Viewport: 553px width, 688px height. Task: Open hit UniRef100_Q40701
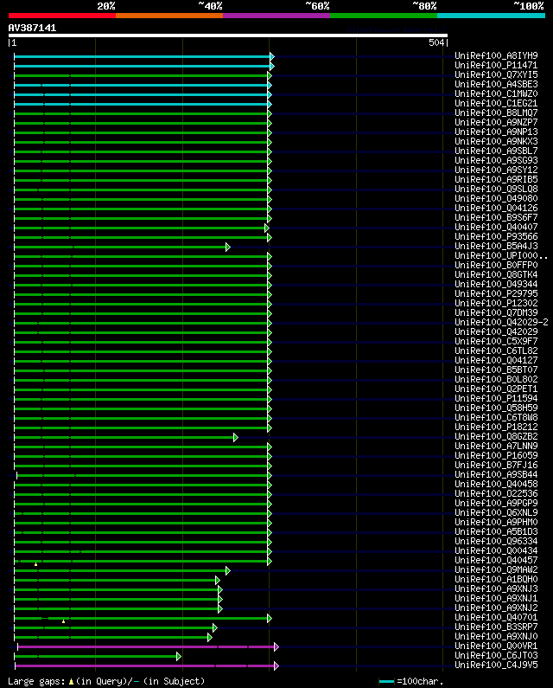[496, 617]
